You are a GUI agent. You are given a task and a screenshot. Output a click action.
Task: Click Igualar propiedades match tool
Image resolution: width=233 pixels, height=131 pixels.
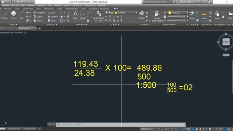coord(157,16)
